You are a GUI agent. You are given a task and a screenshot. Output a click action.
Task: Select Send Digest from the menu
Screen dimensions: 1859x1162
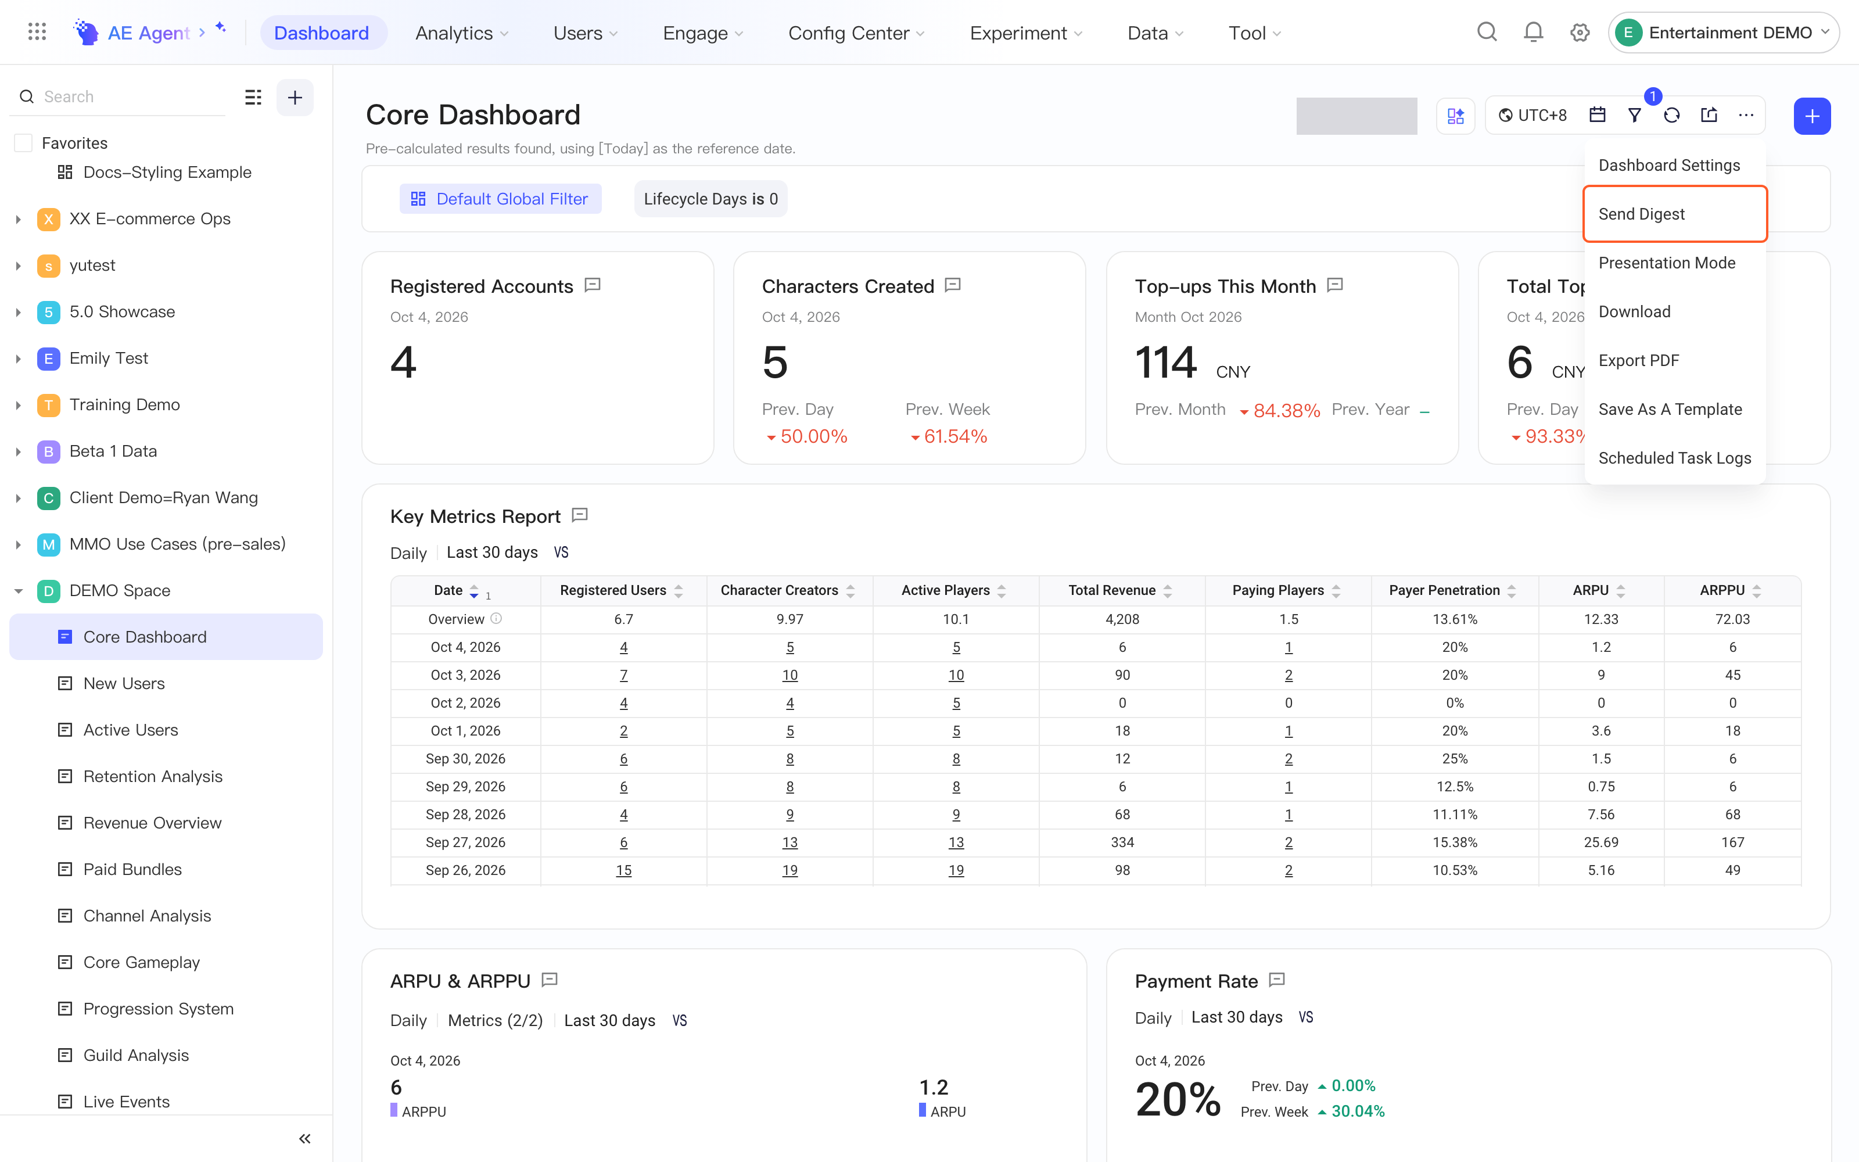1675,214
